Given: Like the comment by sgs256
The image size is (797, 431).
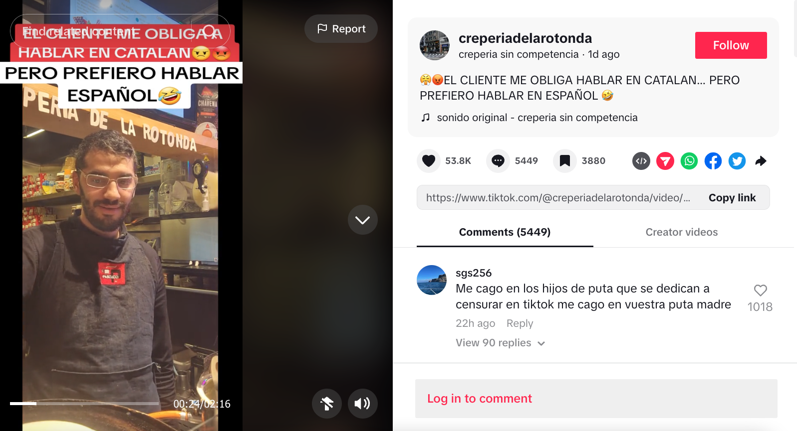Looking at the screenshot, I should 760,290.
